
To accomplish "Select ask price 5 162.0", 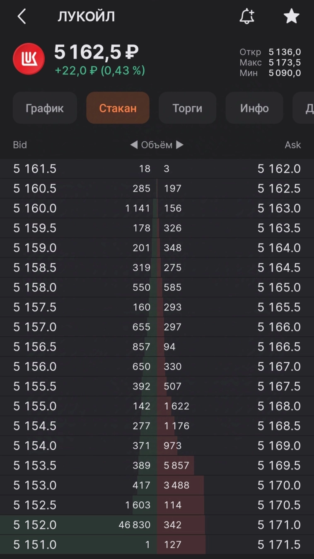I will pos(279,169).
